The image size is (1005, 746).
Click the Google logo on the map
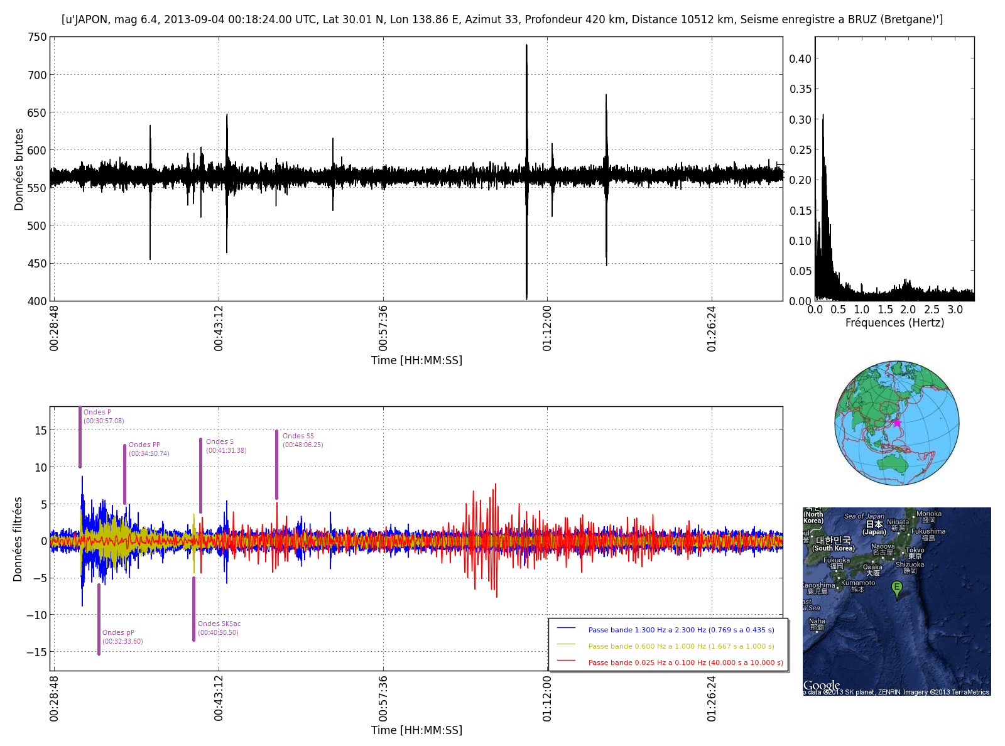pos(822,685)
